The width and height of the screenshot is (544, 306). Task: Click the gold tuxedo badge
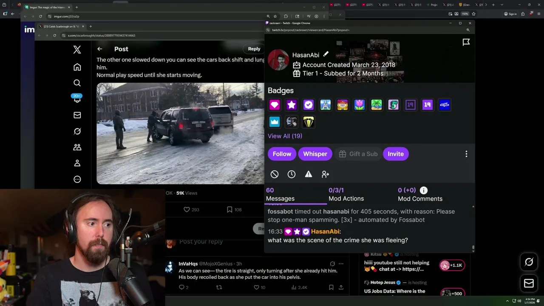point(309,122)
